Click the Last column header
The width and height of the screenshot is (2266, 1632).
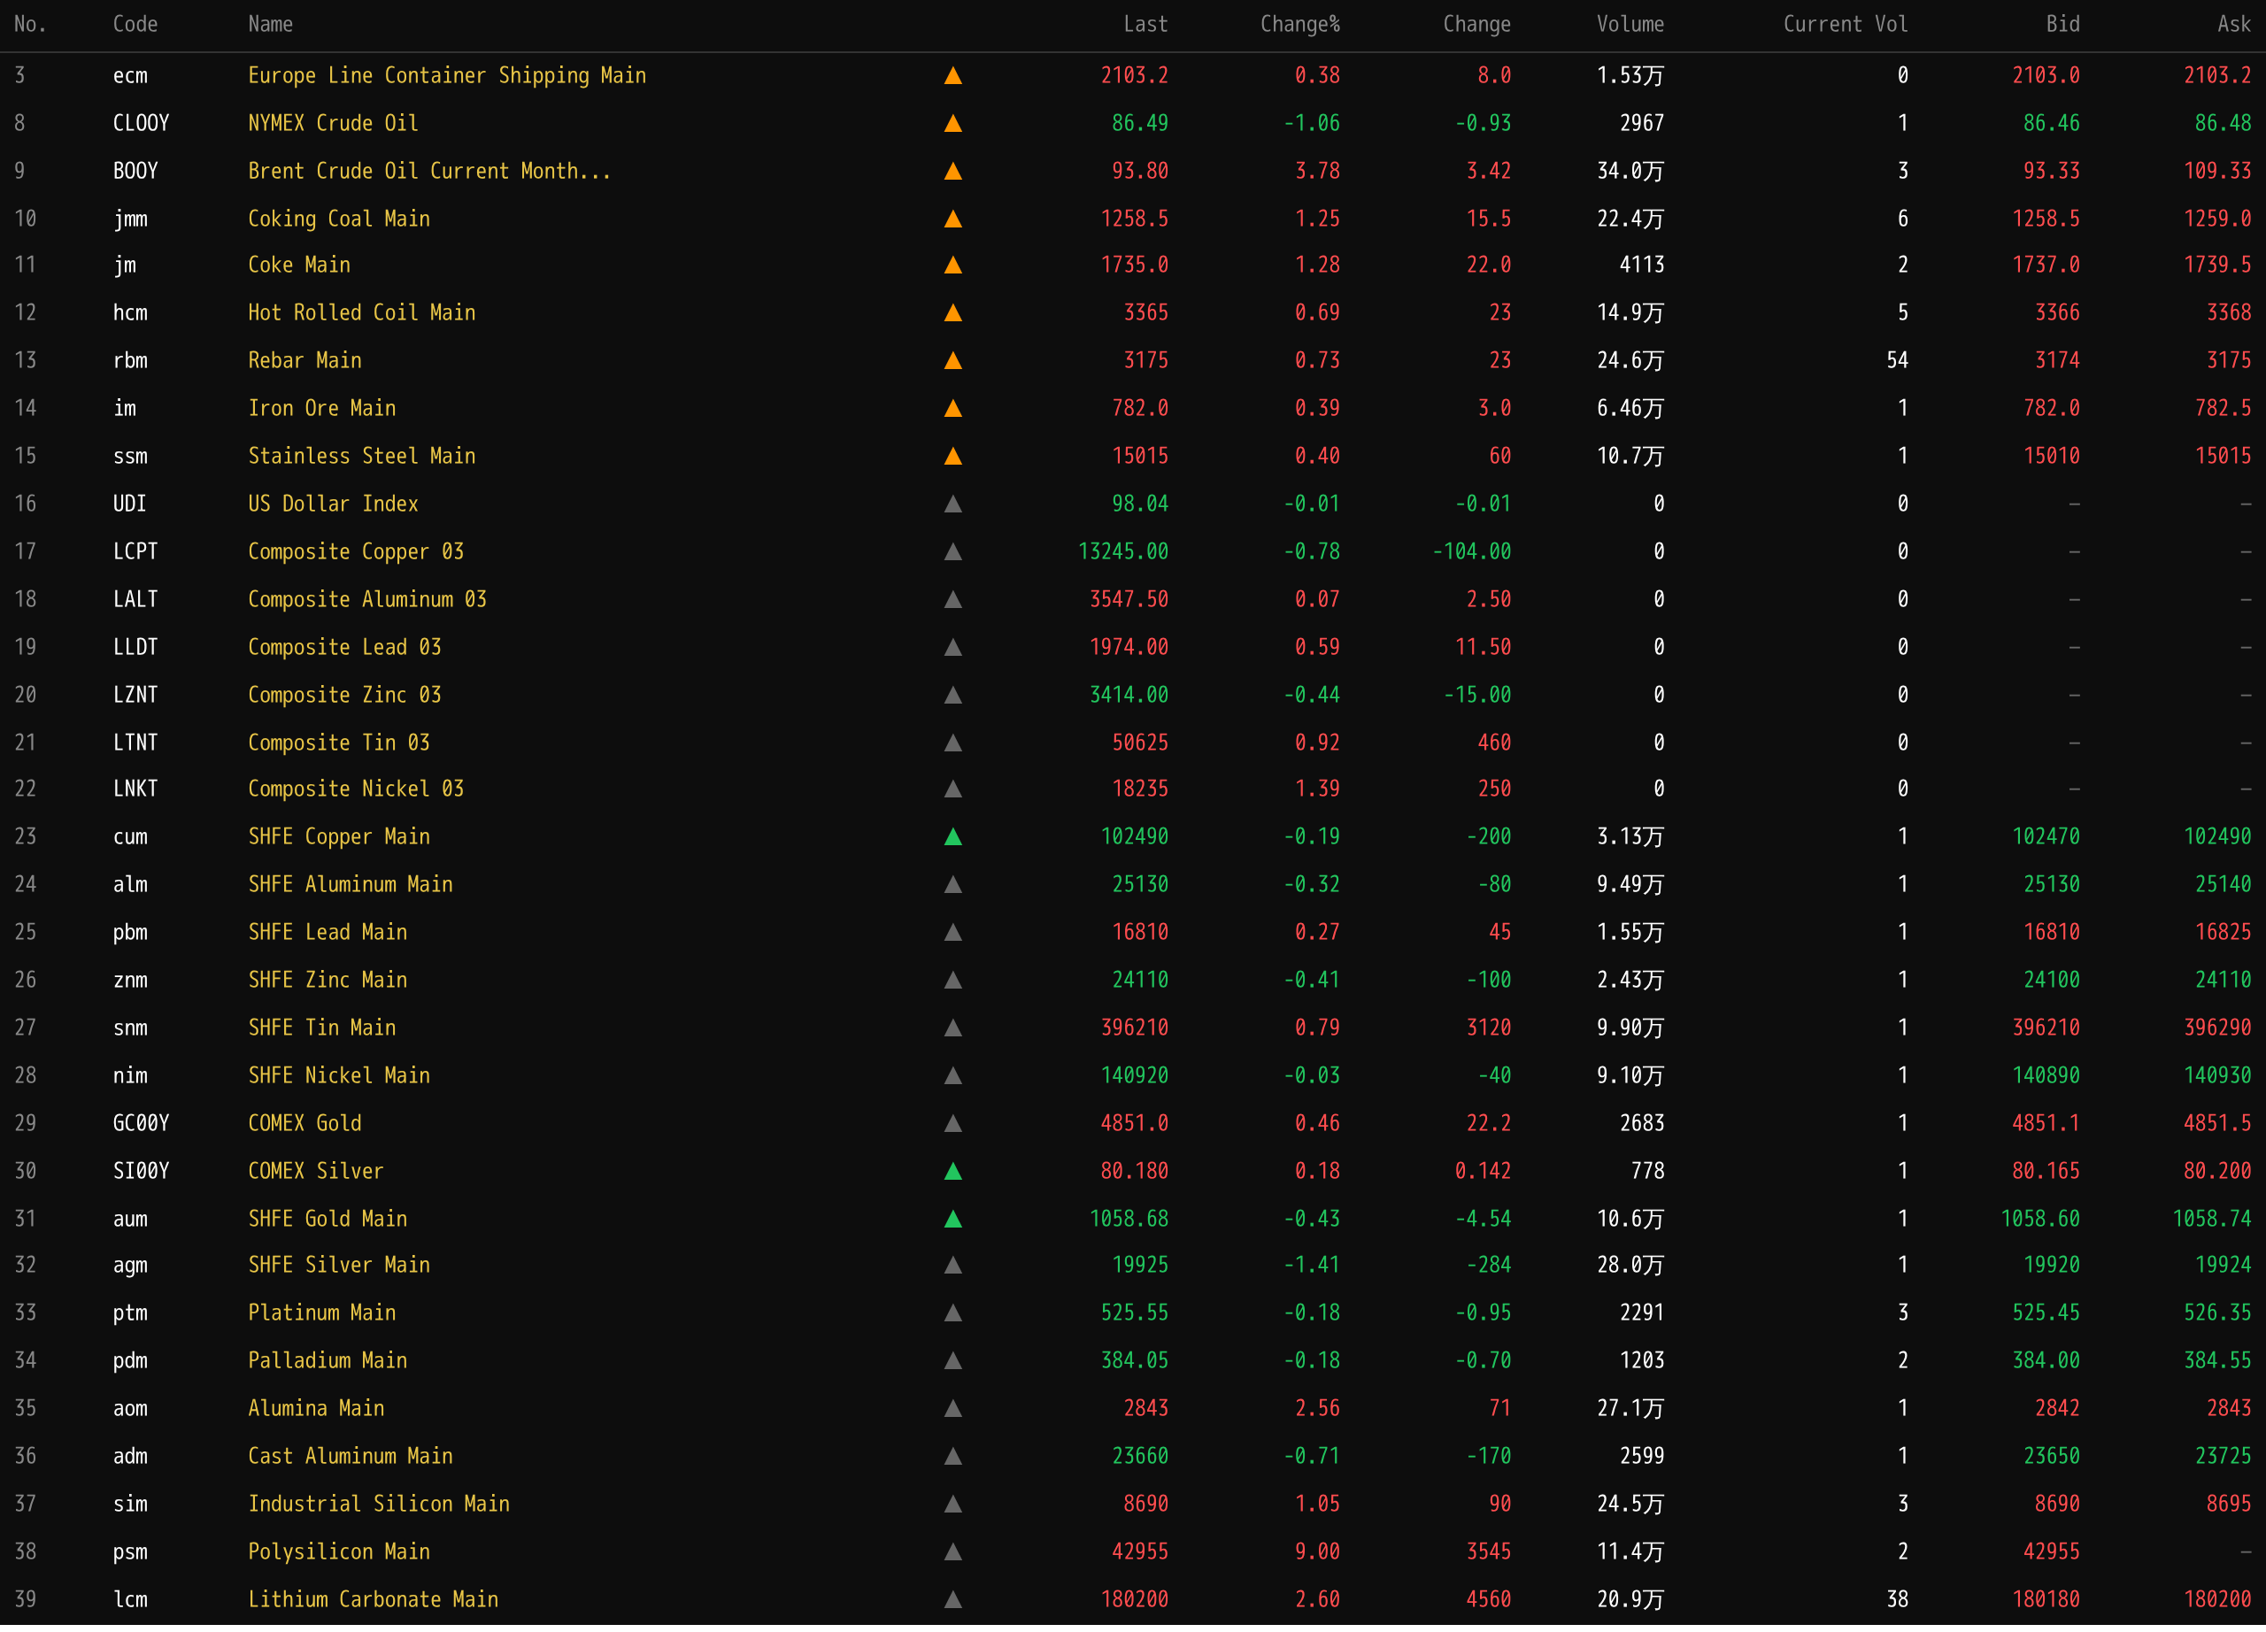[1145, 24]
